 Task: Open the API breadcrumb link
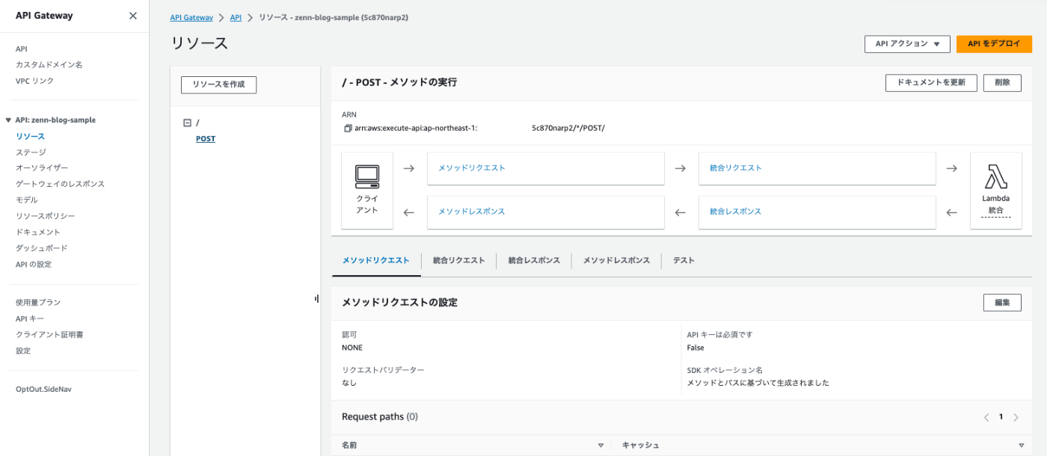point(236,17)
